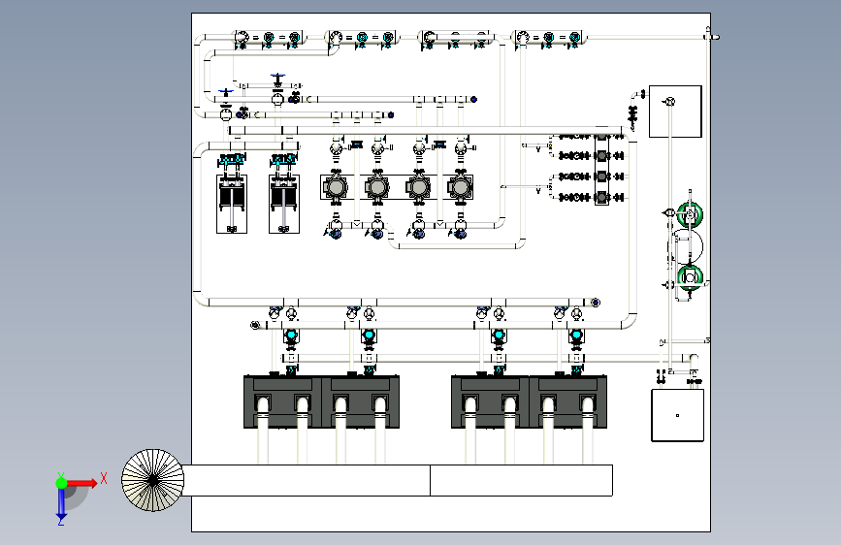Select the leftmost round pump in the row of four
The height and width of the screenshot is (545, 841).
point(337,187)
